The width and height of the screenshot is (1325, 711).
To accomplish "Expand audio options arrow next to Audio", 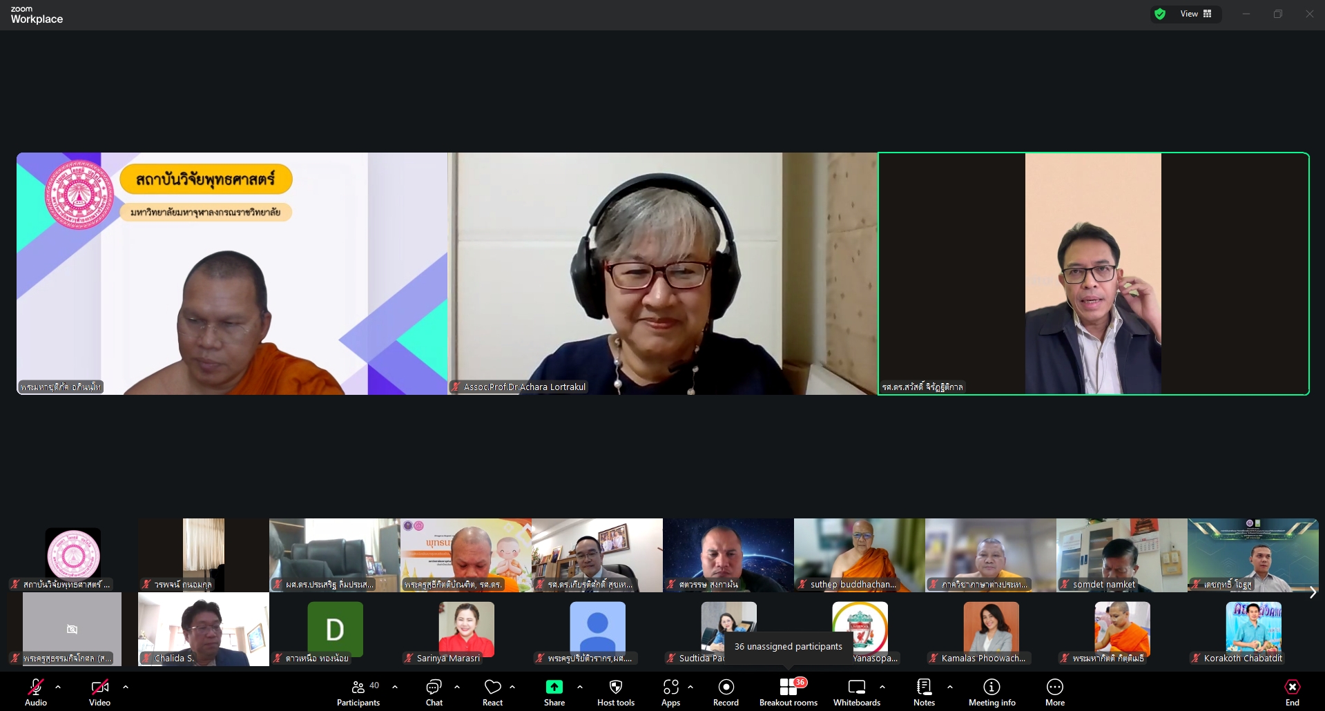I will pos(58,687).
